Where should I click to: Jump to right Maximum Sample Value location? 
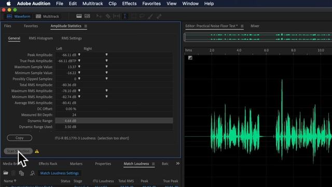(106, 66)
